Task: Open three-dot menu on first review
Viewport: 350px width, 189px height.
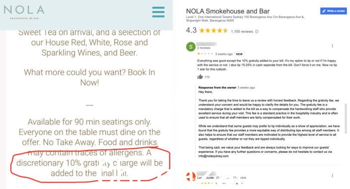Action: pos(332,46)
